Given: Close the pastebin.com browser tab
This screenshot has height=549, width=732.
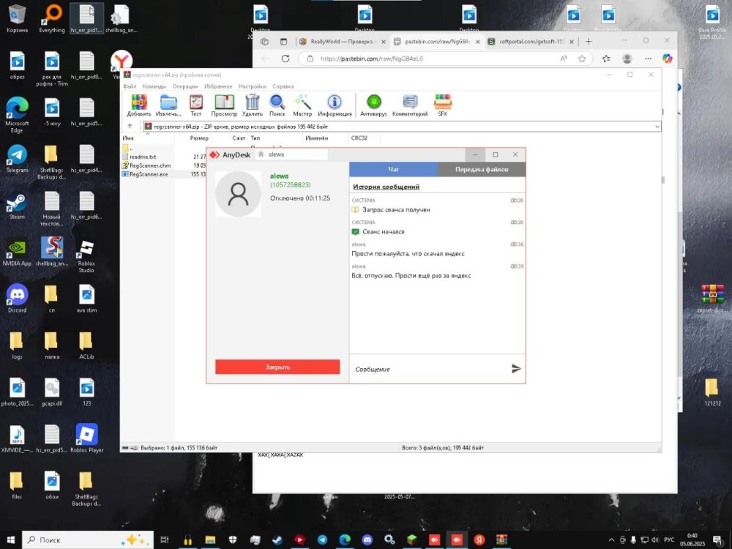Looking at the screenshot, I should tap(477, 42).
